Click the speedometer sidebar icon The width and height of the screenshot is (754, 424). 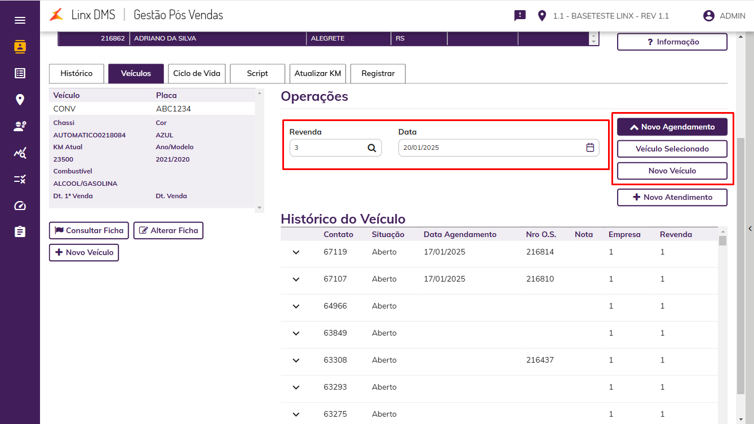[20, 206]
